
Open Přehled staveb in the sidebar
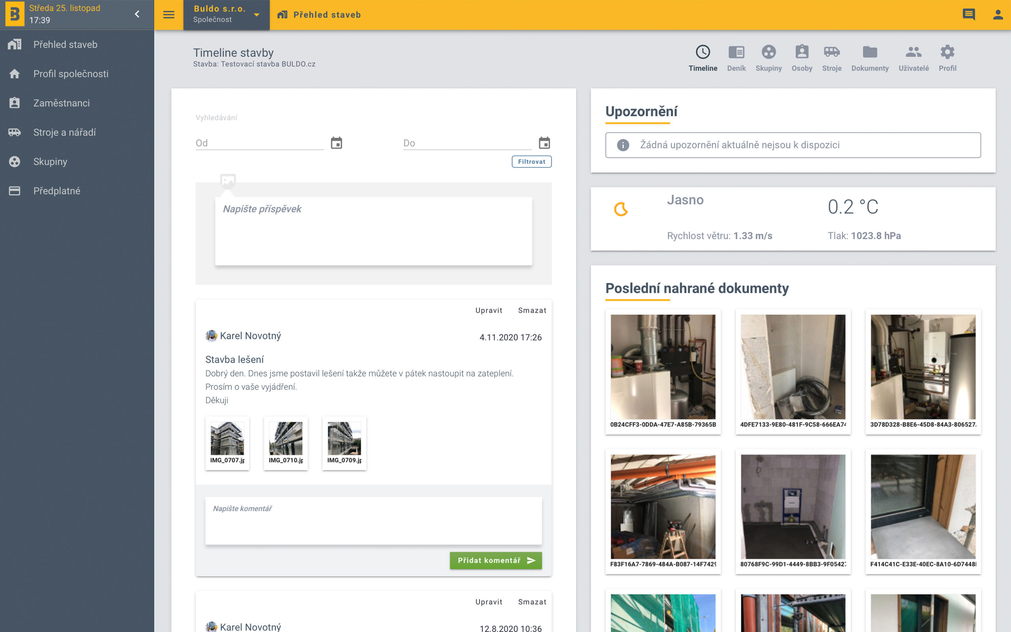pos(77,44)
